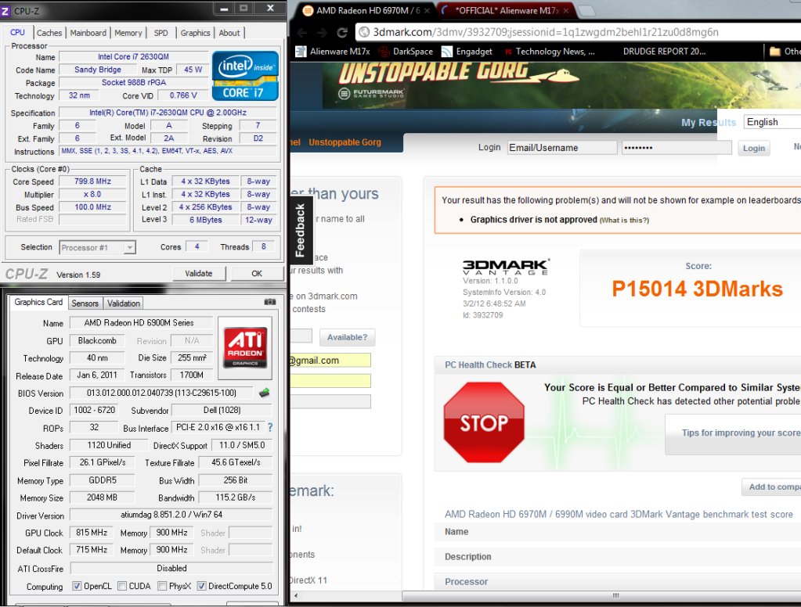Viewport: 801px width, 607px height.
Task: Open the DarkSpace bookmark
Action: pyautogui.click(x=406, y=52)
